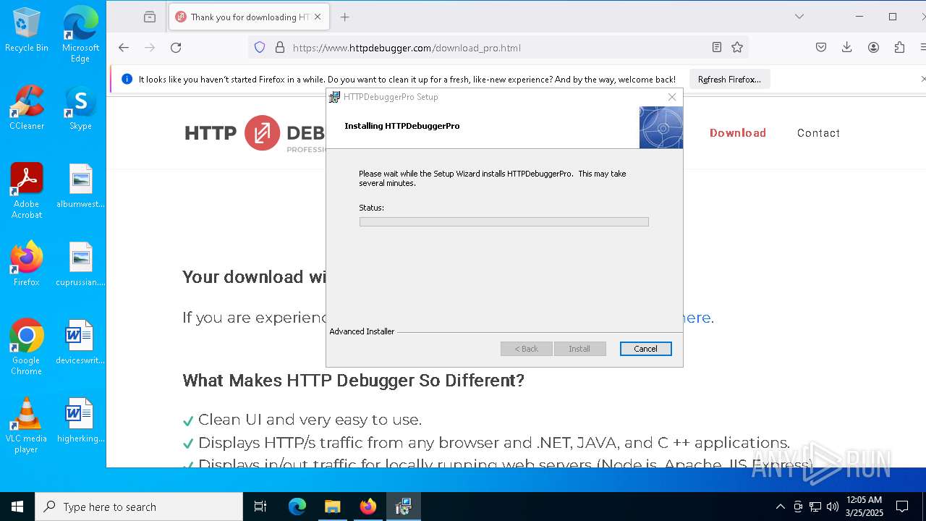The width and height of the screenshot is (926, 521).
Task: Dismiss the Firefox refresh notification bar
Action: (x=922, y=79)
